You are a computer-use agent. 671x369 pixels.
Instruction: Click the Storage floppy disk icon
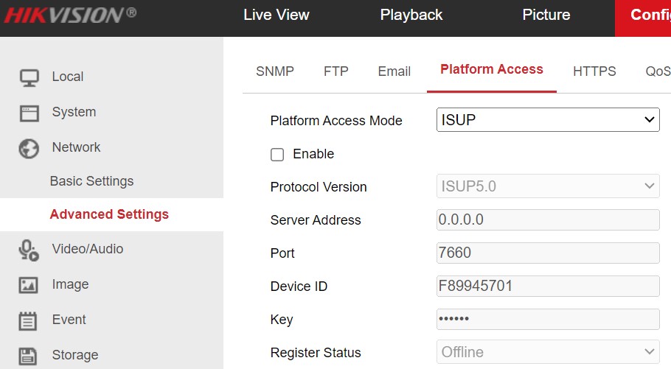coord(29,355)
